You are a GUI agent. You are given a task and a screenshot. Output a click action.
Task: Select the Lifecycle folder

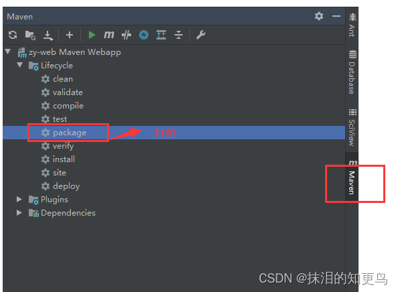tap(57, 66)
